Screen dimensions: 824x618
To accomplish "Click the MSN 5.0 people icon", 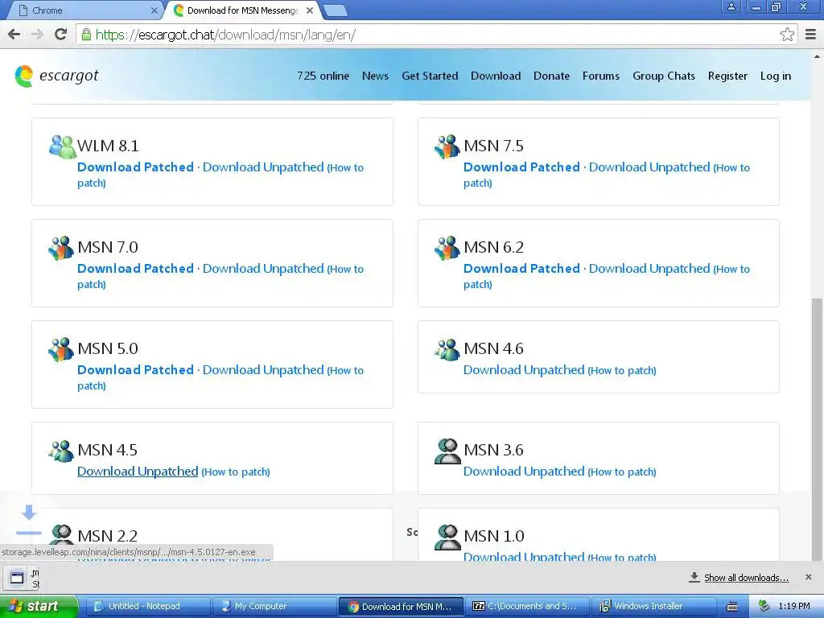I will click(x=61, y=349).
